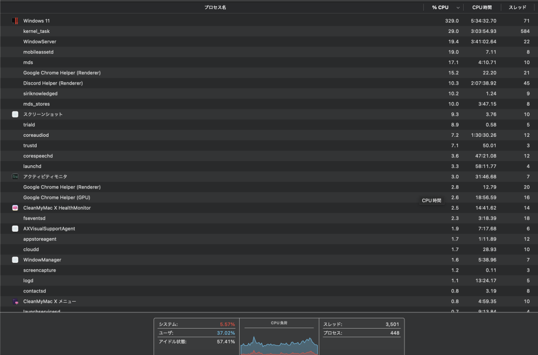Click the 329.0 CPU percentage value
Viewport: 538px width, 355px height.
pyautogui.click(x=452, y=21)
